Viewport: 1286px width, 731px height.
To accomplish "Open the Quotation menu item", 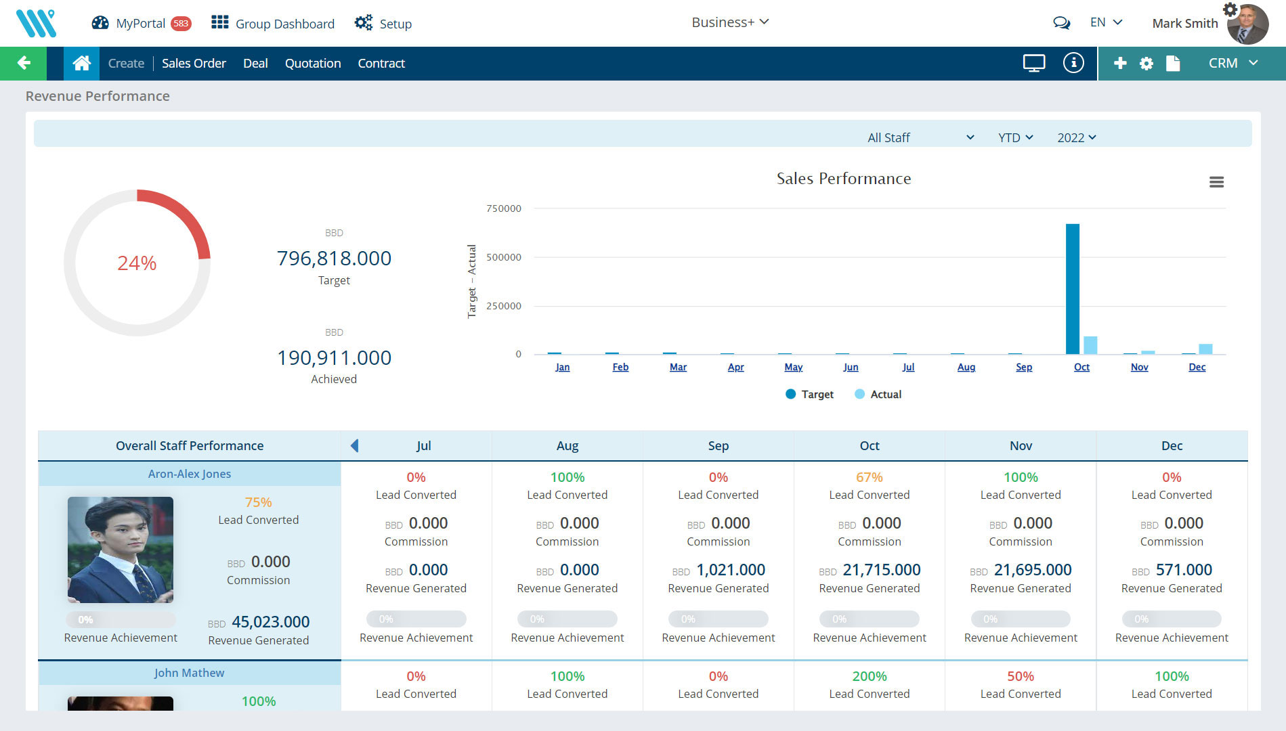I will click(x=312, y=63).
